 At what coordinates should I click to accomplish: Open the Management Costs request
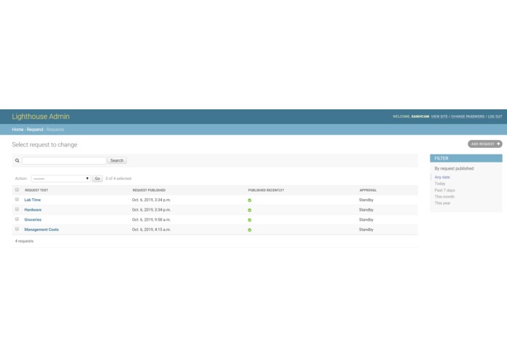(42, 230)
